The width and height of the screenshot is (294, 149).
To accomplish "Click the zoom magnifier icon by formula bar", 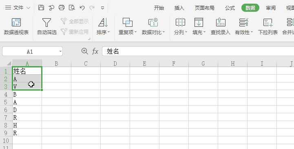I will point(84,51).
